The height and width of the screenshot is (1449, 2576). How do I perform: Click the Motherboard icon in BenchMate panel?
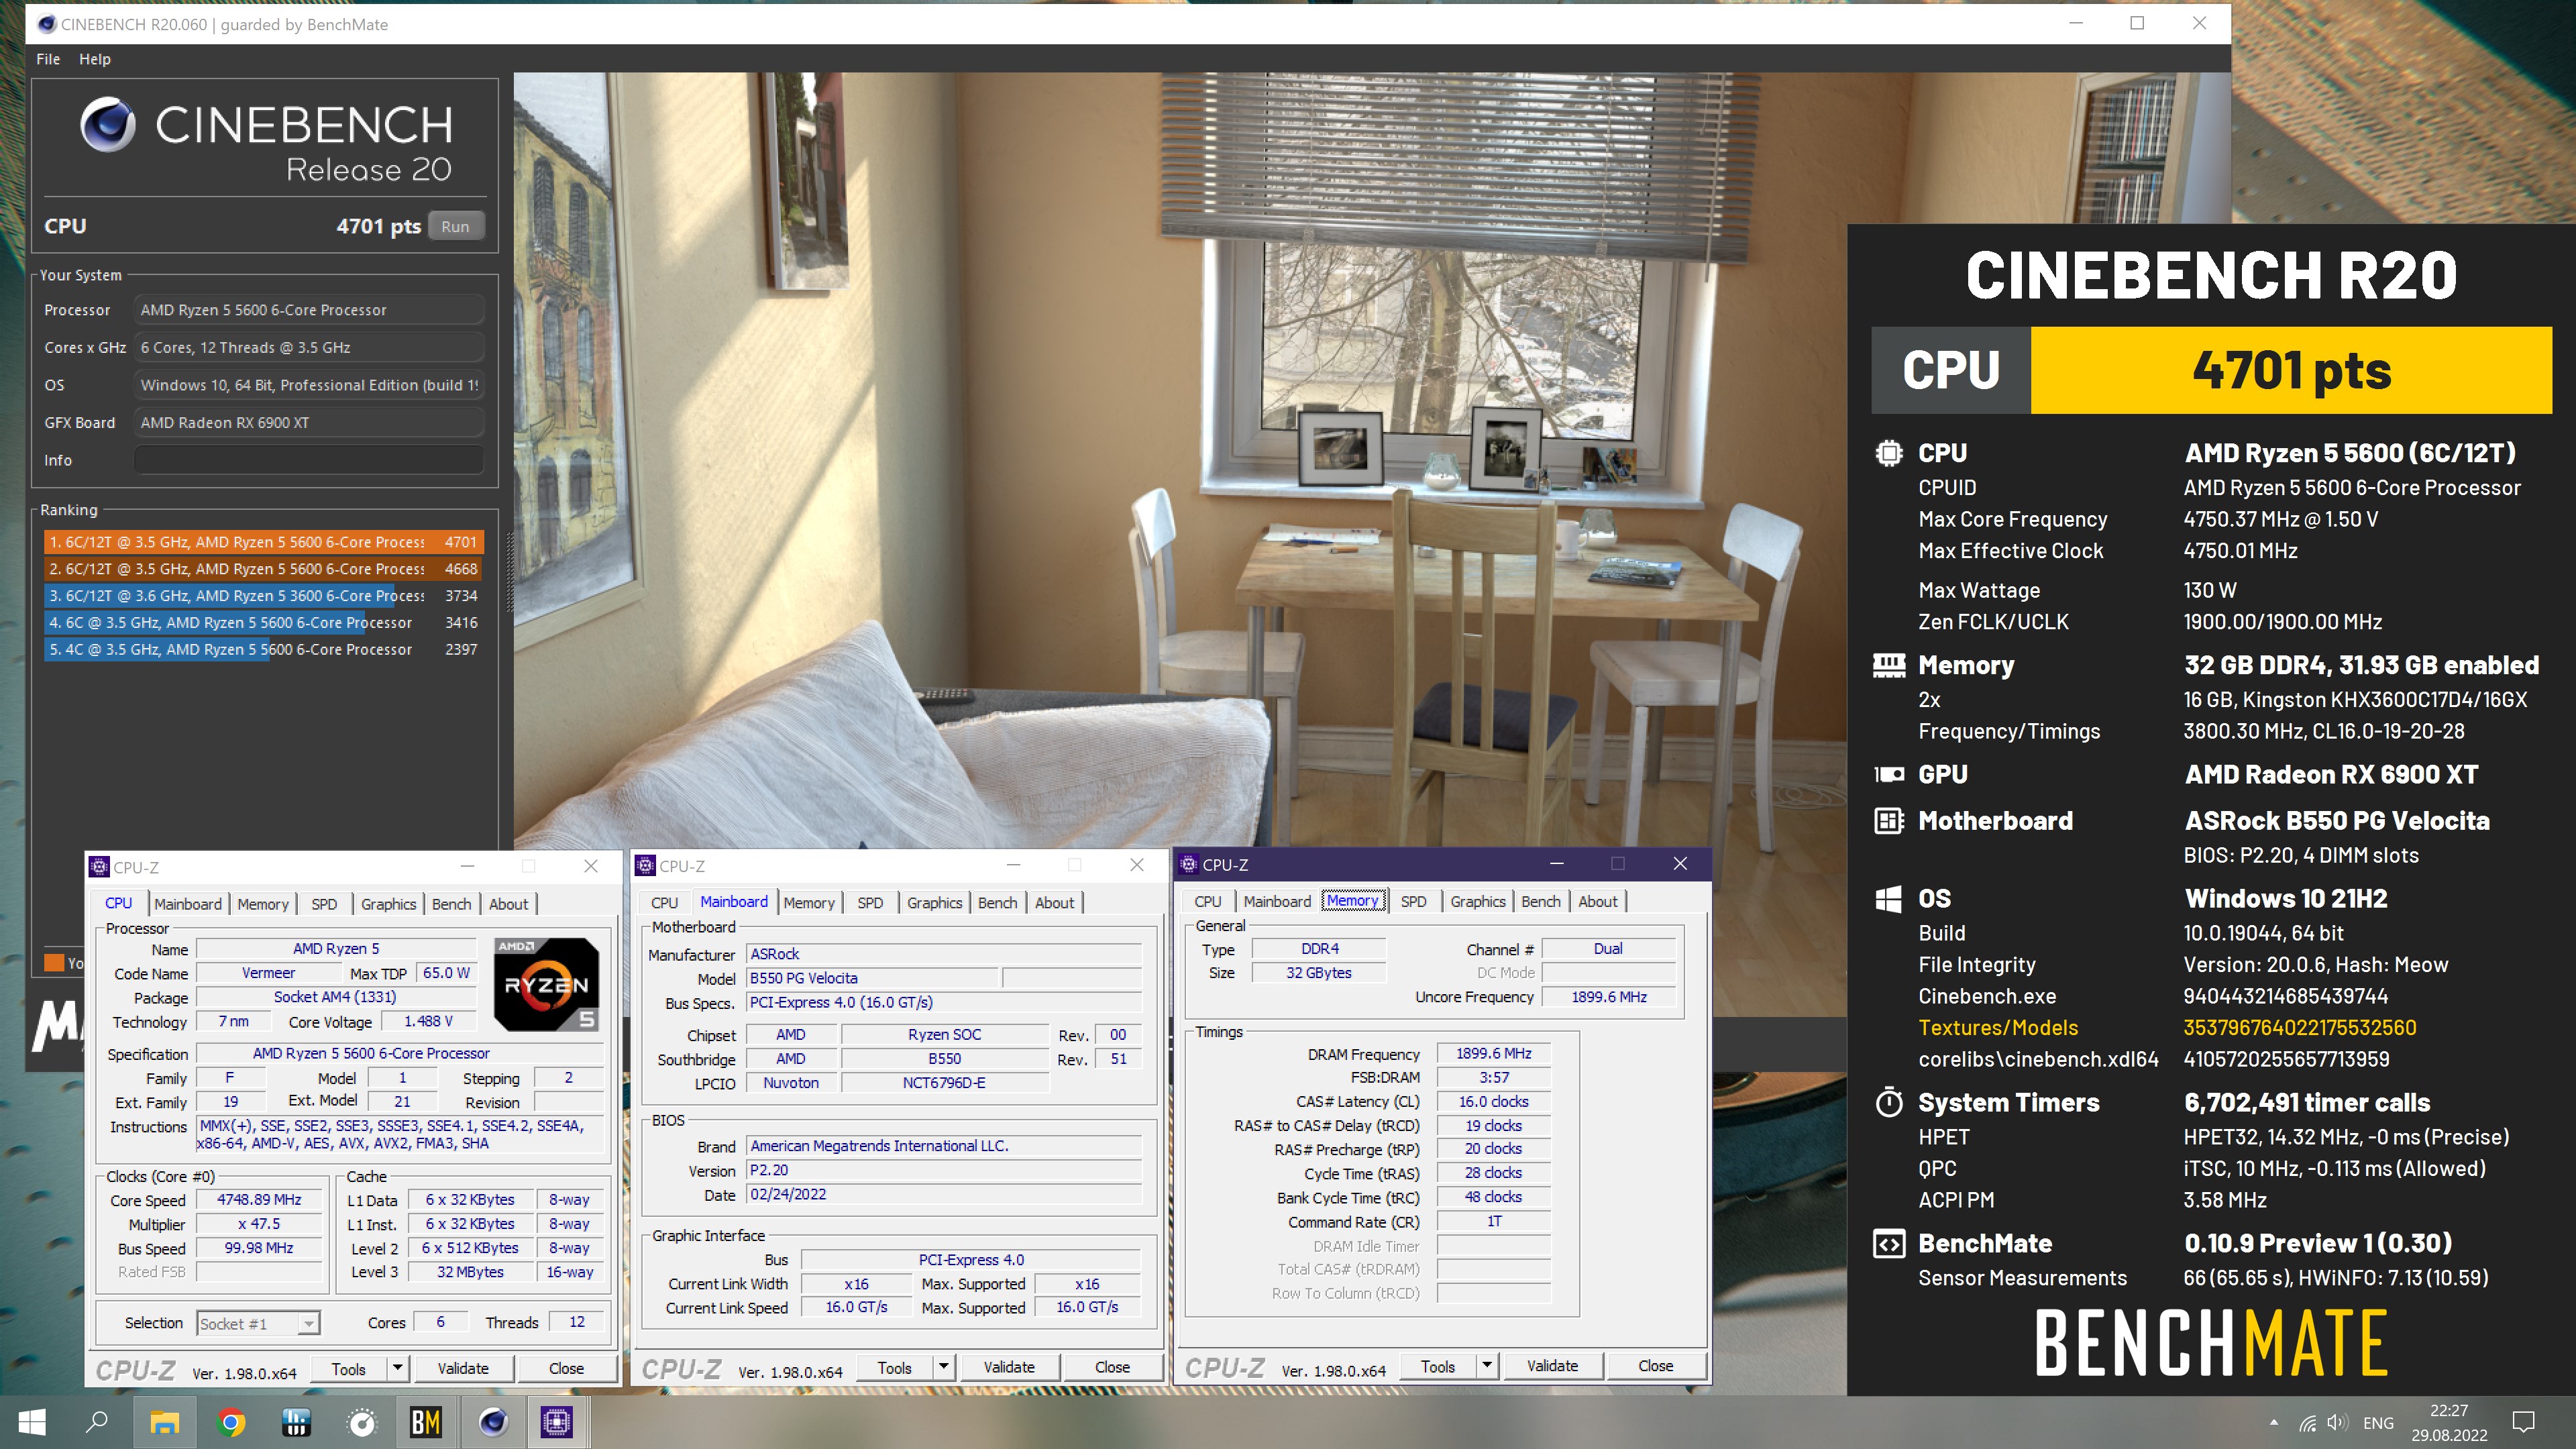click(x=1888, y=821)
